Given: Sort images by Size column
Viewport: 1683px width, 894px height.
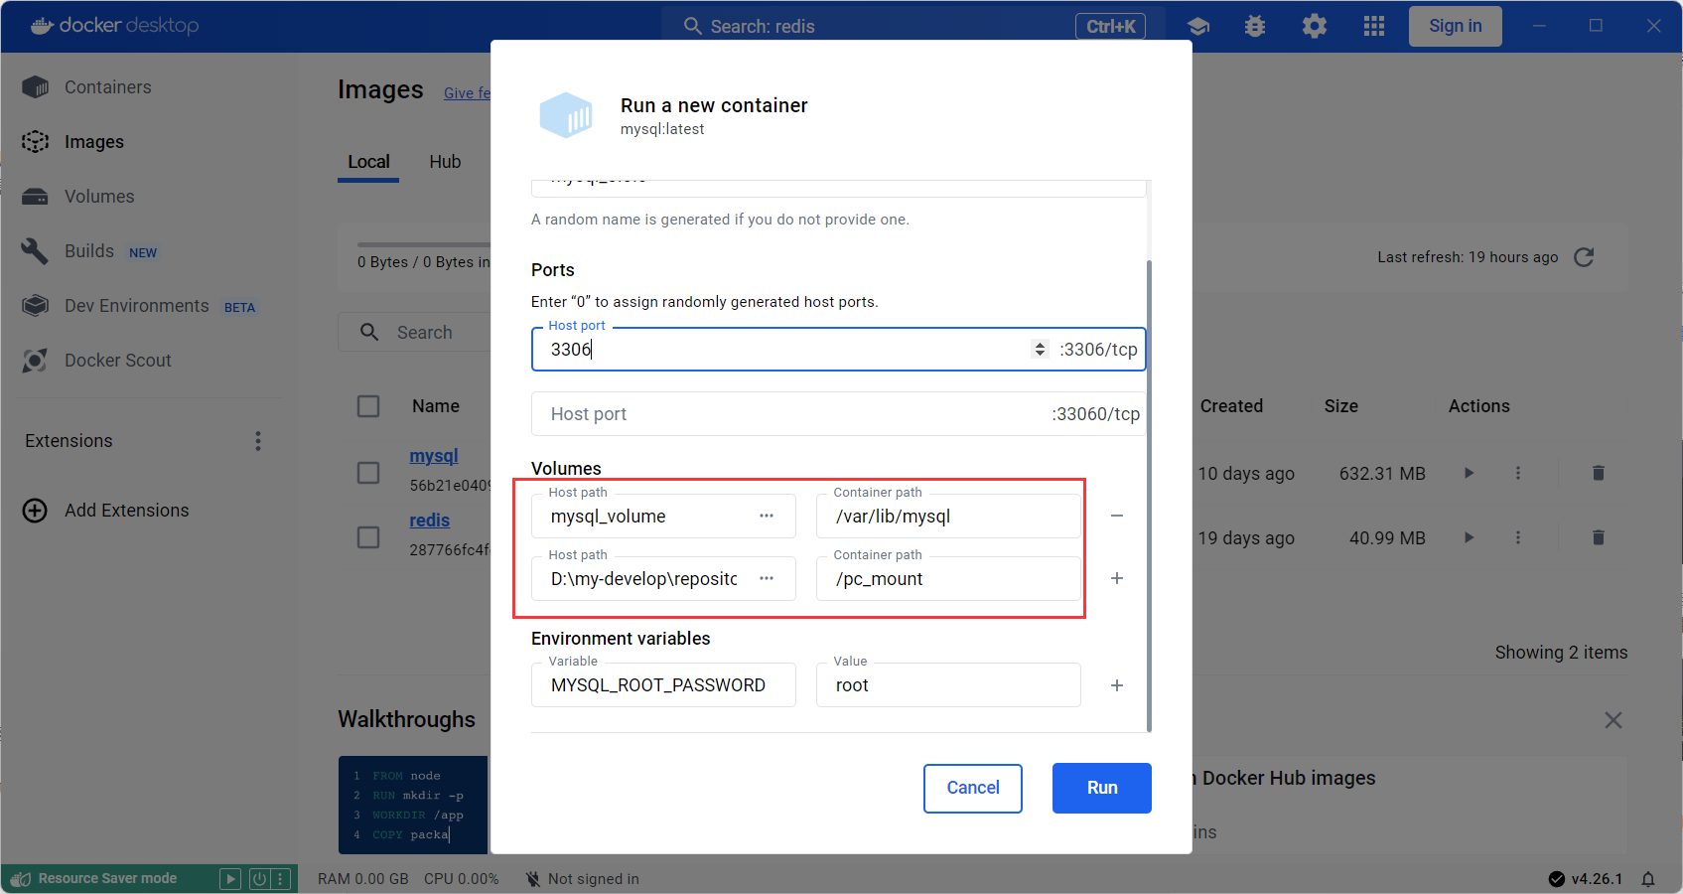Looking at the screenshot, I should click(1341, 406).
